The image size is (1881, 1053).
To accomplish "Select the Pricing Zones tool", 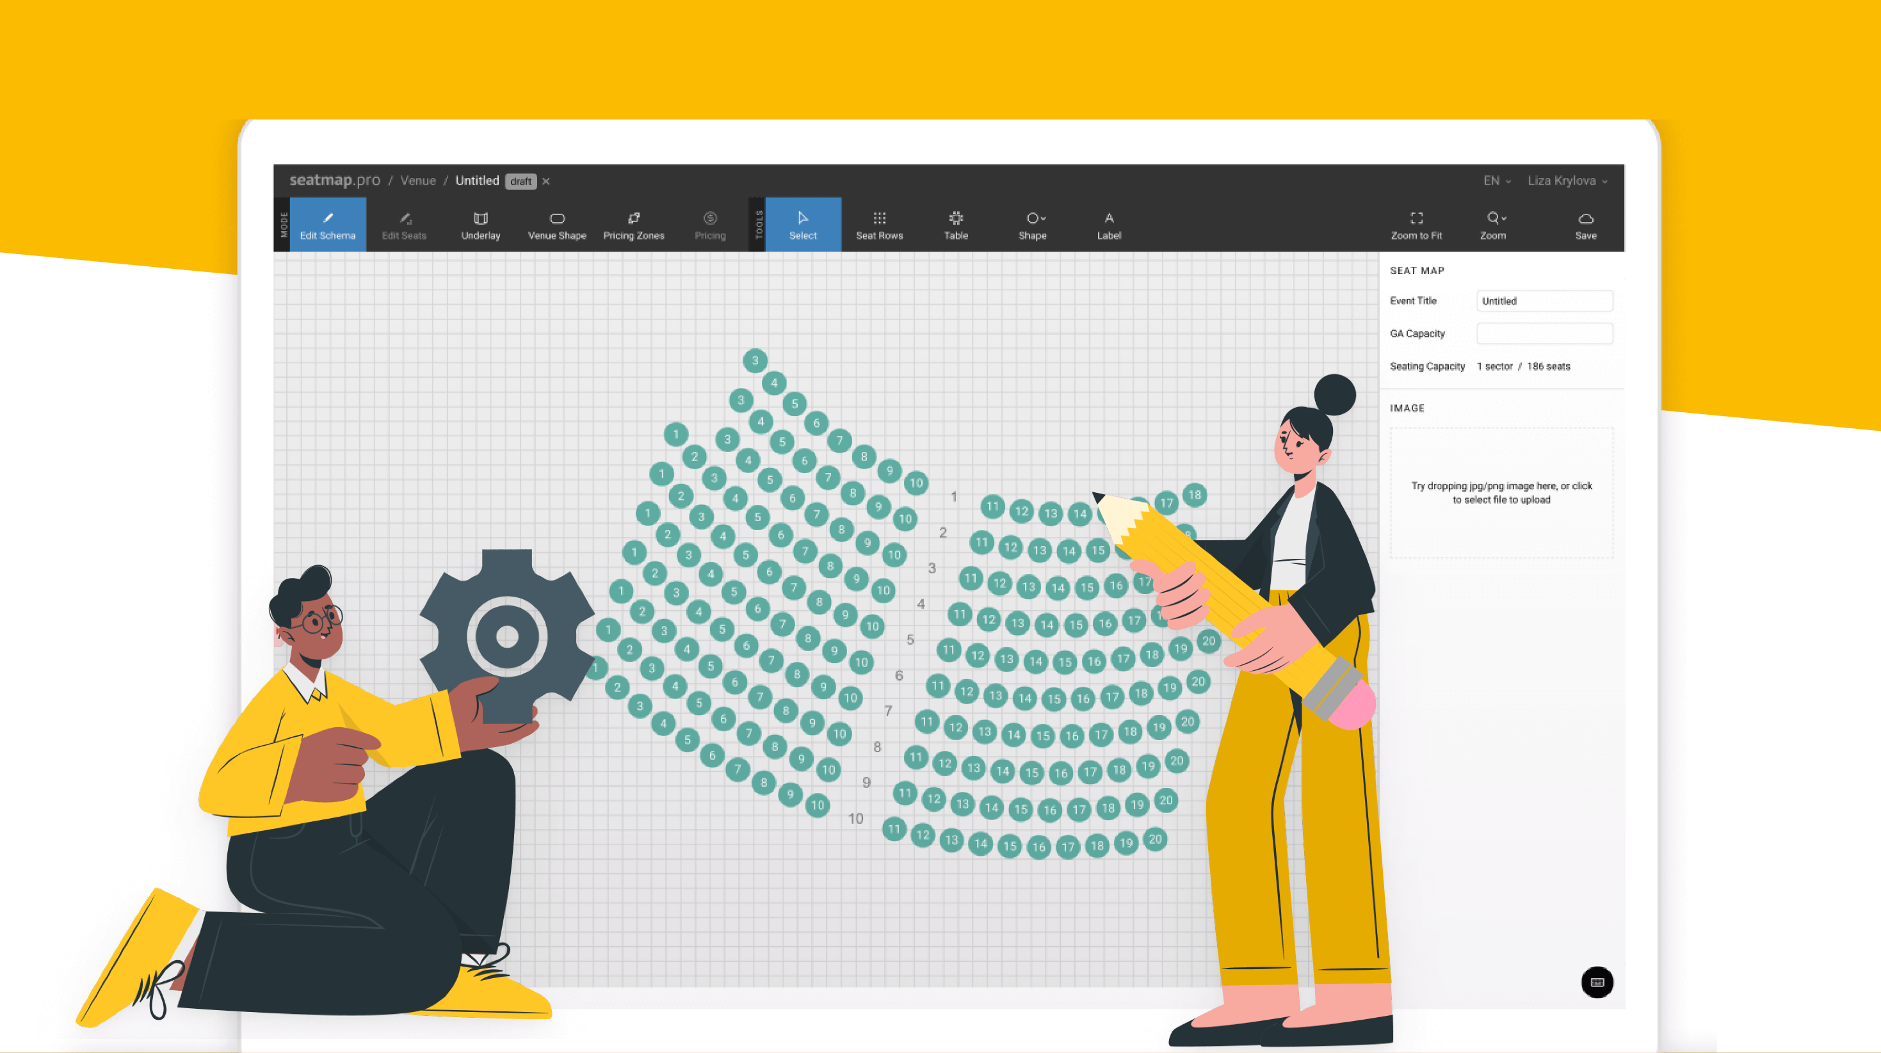I will click(633, 224).
